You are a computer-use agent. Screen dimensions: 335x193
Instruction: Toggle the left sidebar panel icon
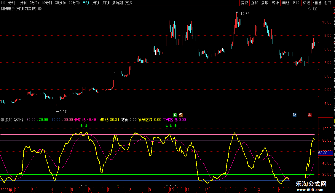(3, 3)
